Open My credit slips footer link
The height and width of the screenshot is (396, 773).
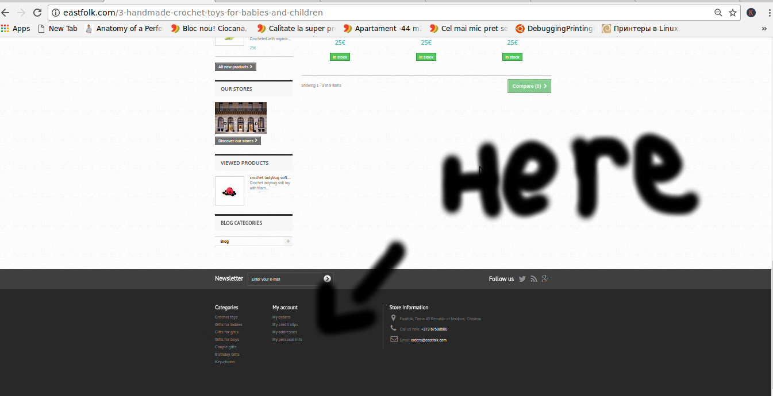pyautogui.click(x=286, y=325)
